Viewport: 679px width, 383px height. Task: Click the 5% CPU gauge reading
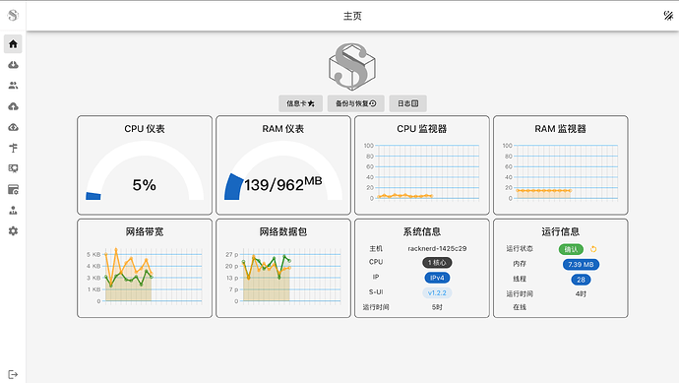(x=145, y=185)
